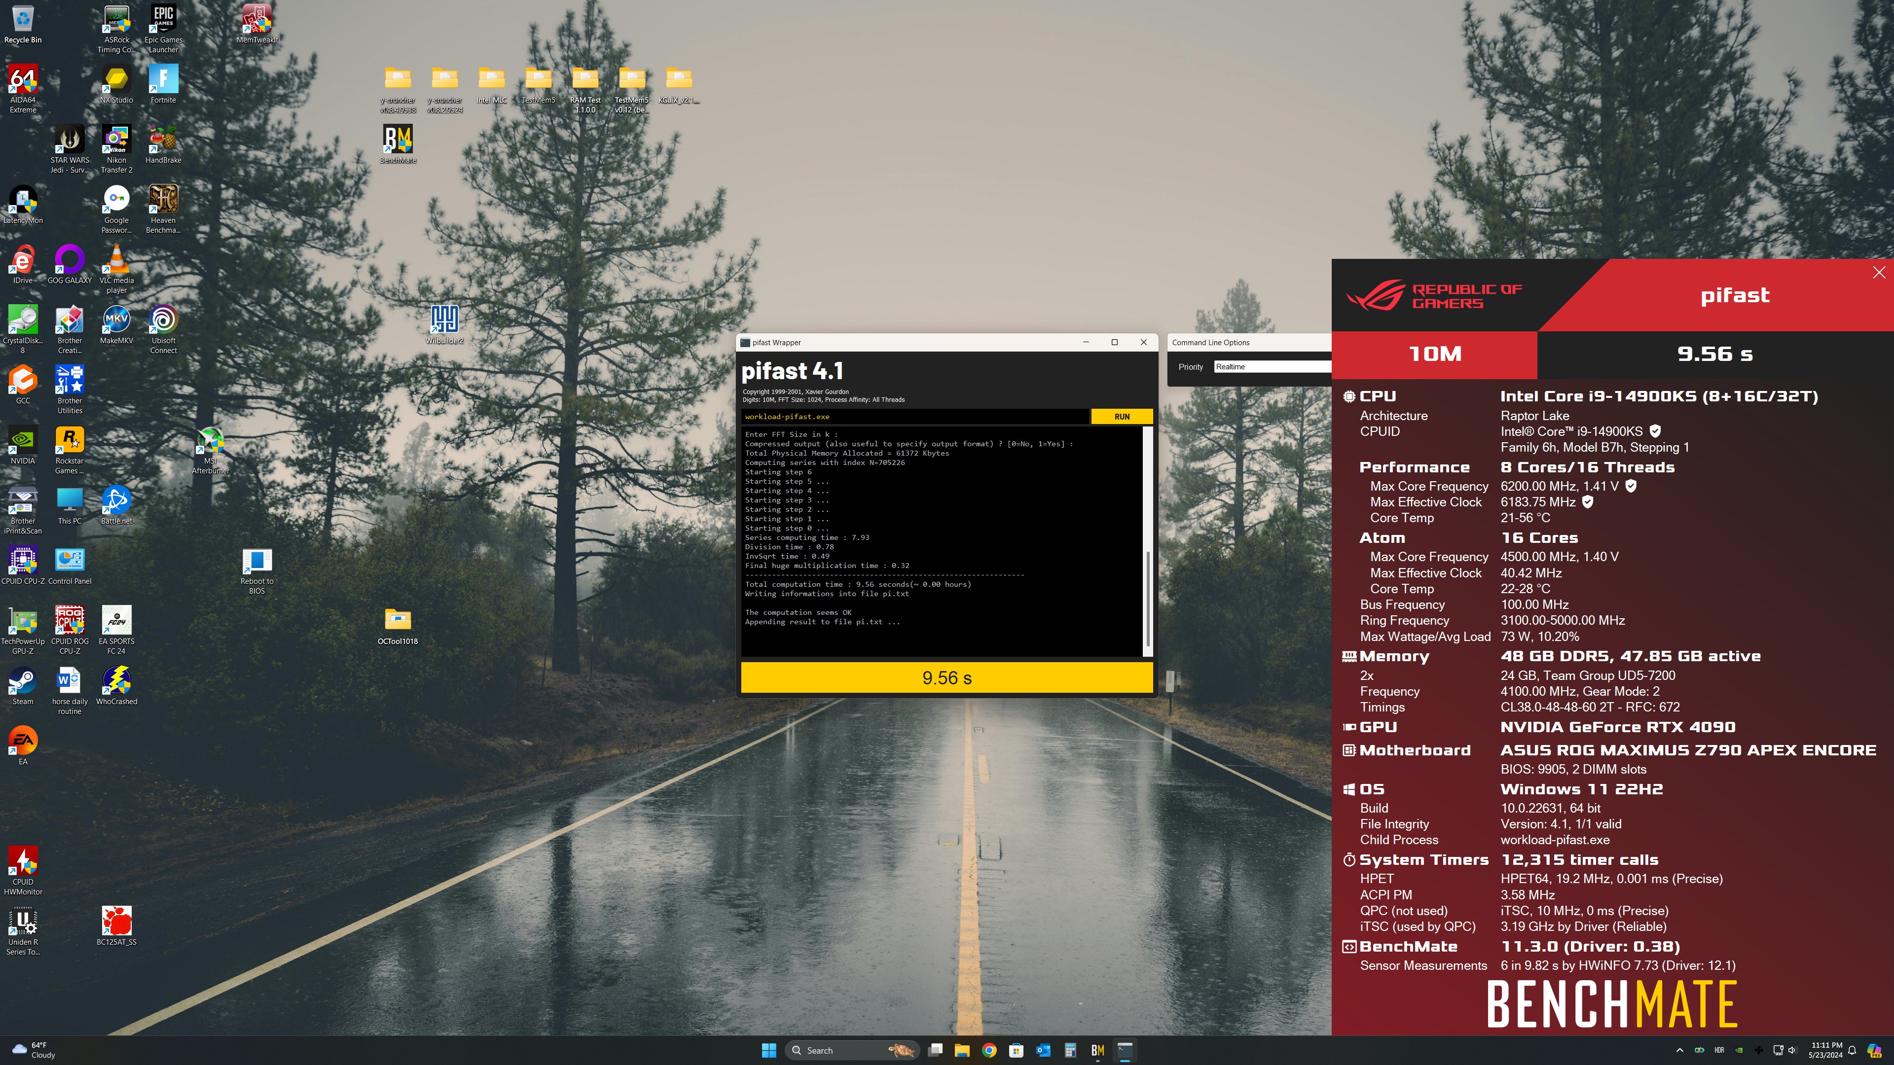Open the notifications bell in taskbar

pos(1852,1050)
